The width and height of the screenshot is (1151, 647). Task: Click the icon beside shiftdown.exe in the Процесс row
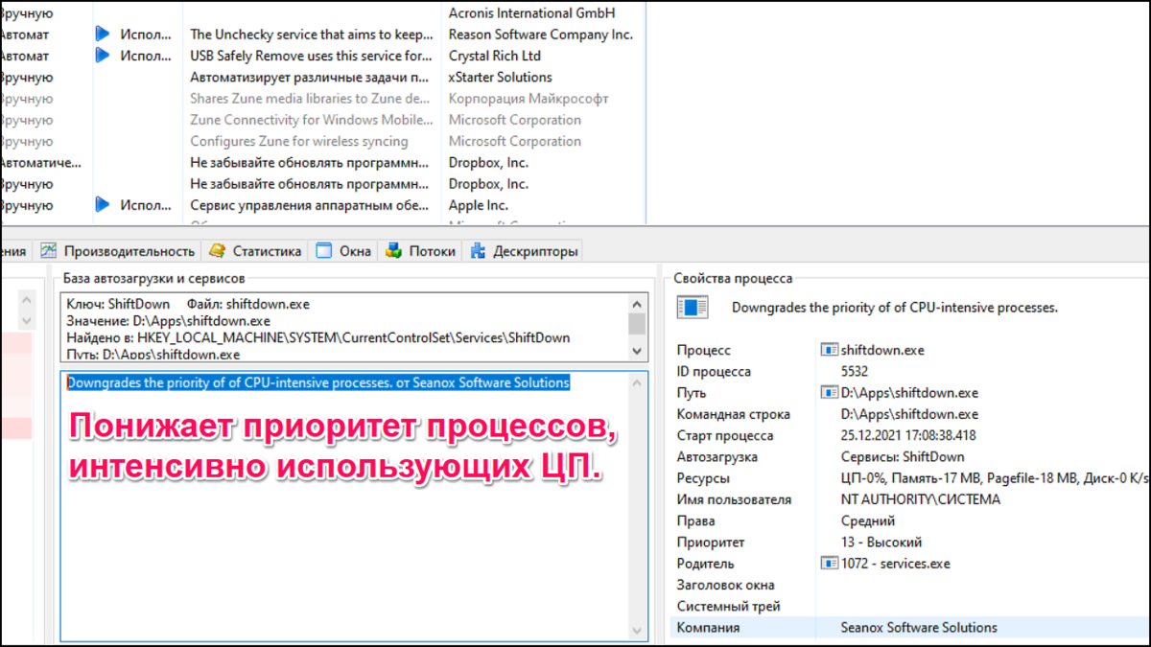tap(829, 350)
